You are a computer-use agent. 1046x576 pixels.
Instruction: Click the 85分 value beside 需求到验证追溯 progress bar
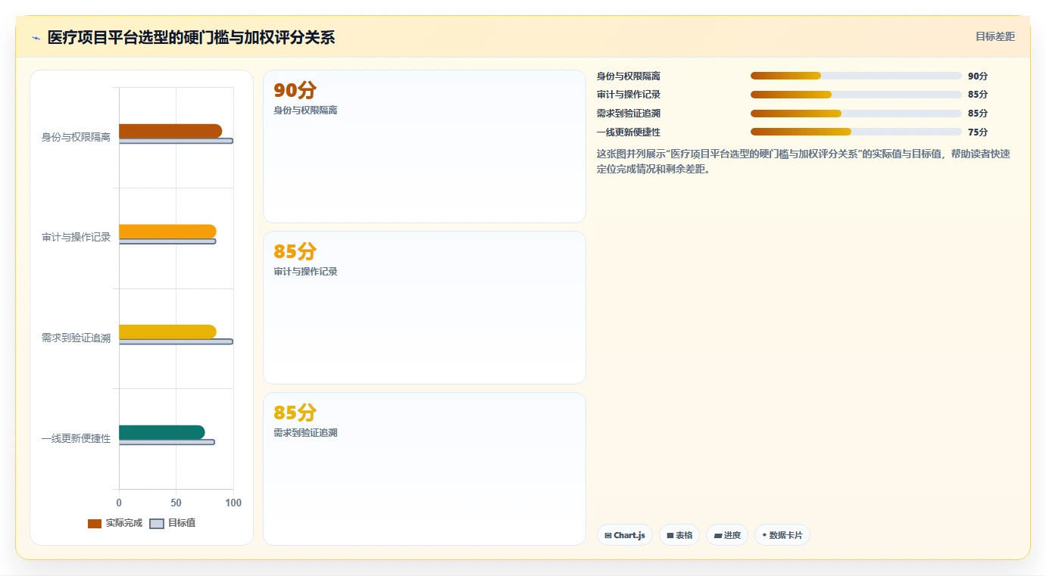(x=978, y=114)
